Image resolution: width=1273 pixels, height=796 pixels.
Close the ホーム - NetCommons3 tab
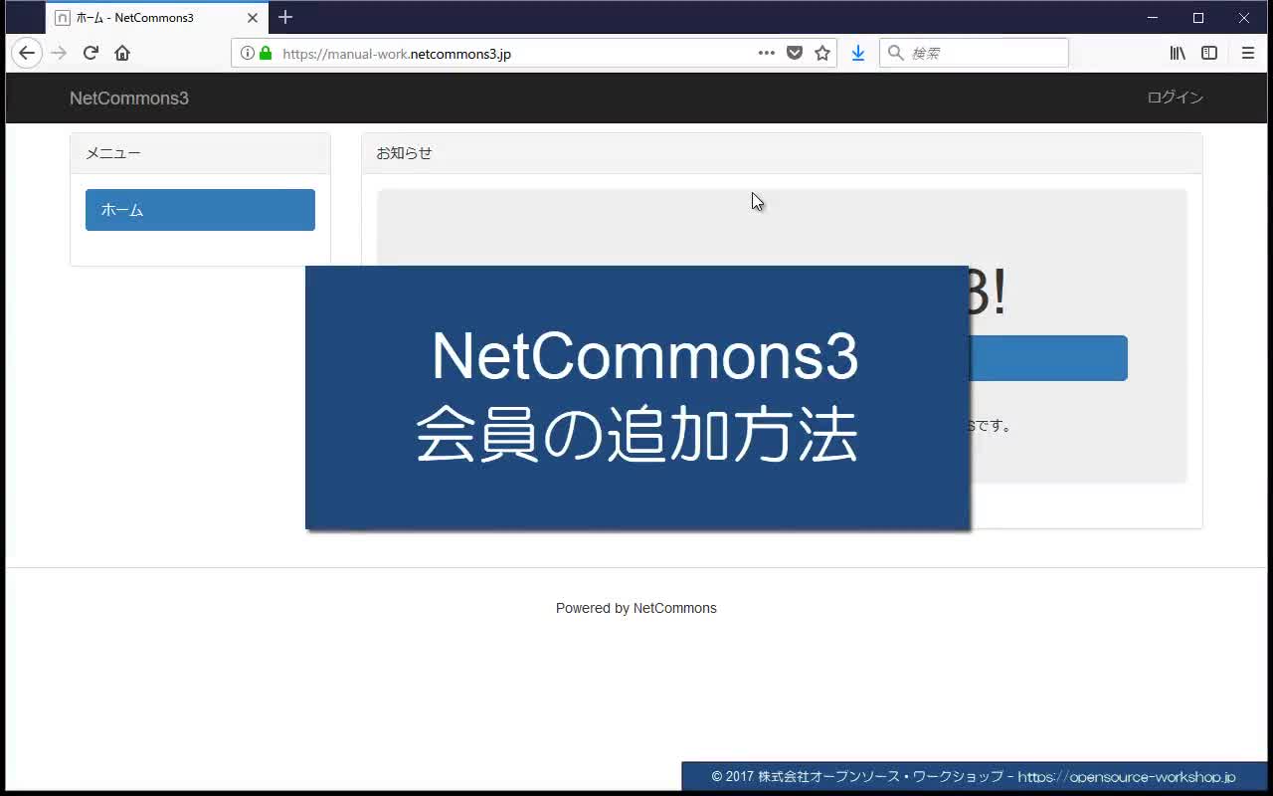tap(253, 18)
